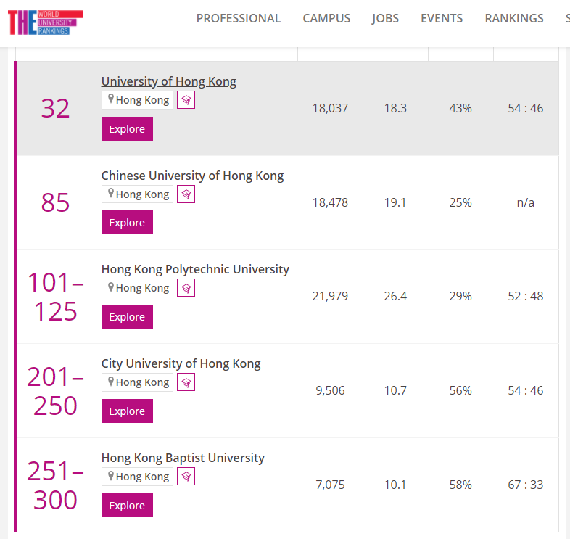Select gender ratio 52 : 48
Image resolution: width=570 pixels, height=539 pixels.
[x=526, y=297]
